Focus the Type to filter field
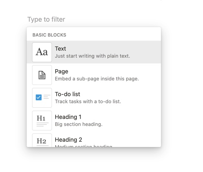Screen dimensions: 203x172 click(46, 19)
